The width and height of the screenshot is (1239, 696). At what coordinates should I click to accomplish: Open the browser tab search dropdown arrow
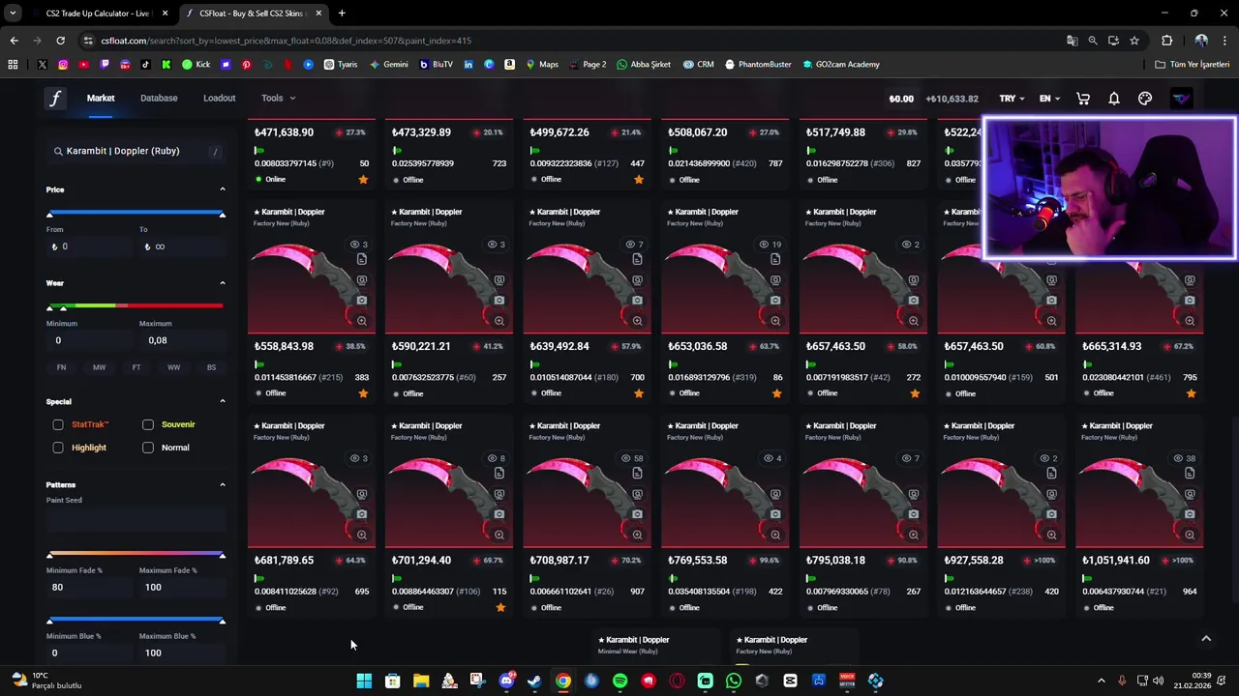click(x=13, y=14)
